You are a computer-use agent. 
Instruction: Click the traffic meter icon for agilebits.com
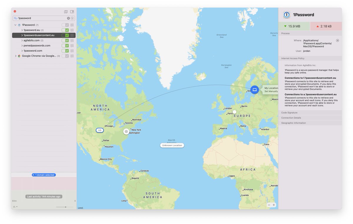72,40
